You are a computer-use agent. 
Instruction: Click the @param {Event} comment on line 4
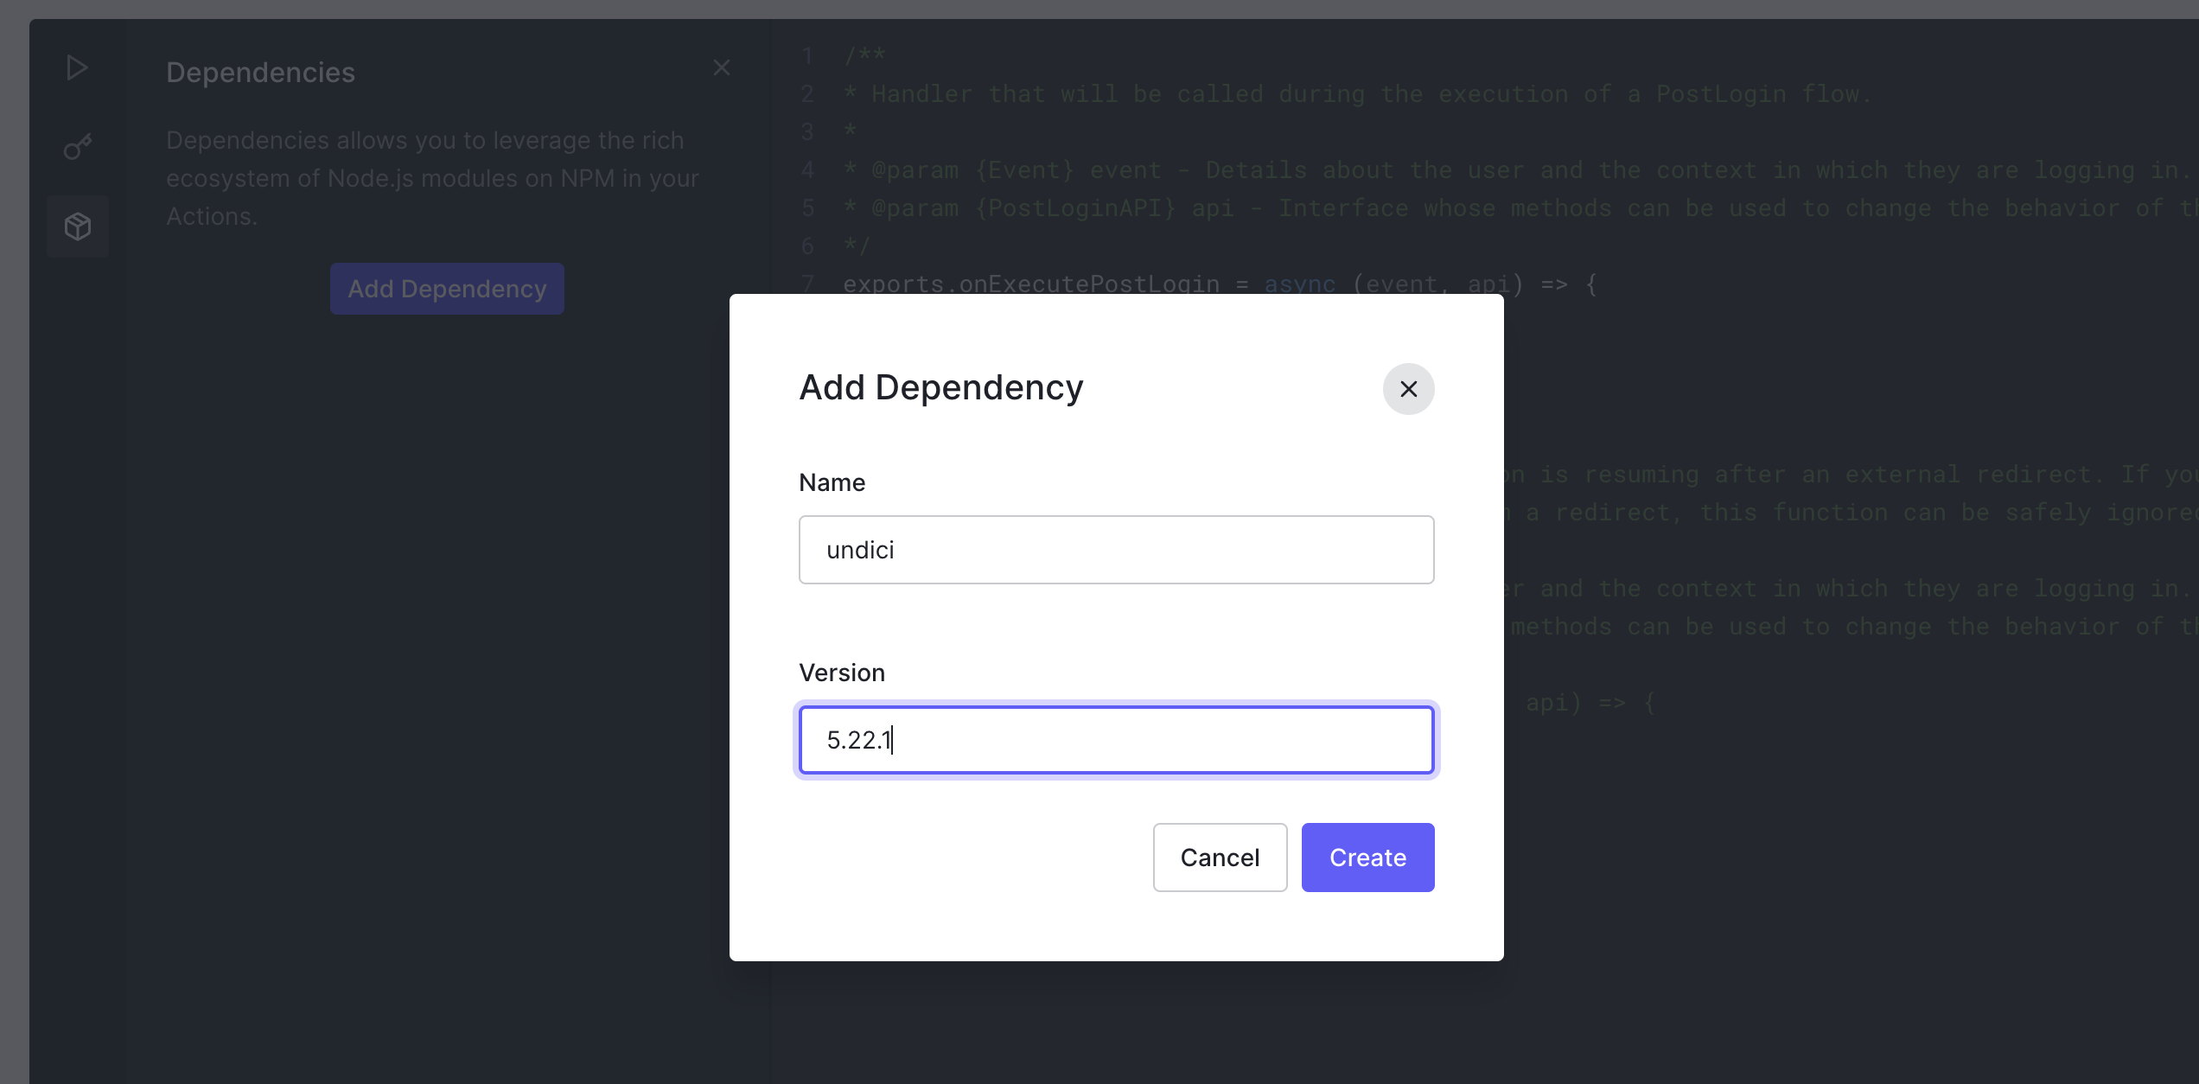point(1520,169)
